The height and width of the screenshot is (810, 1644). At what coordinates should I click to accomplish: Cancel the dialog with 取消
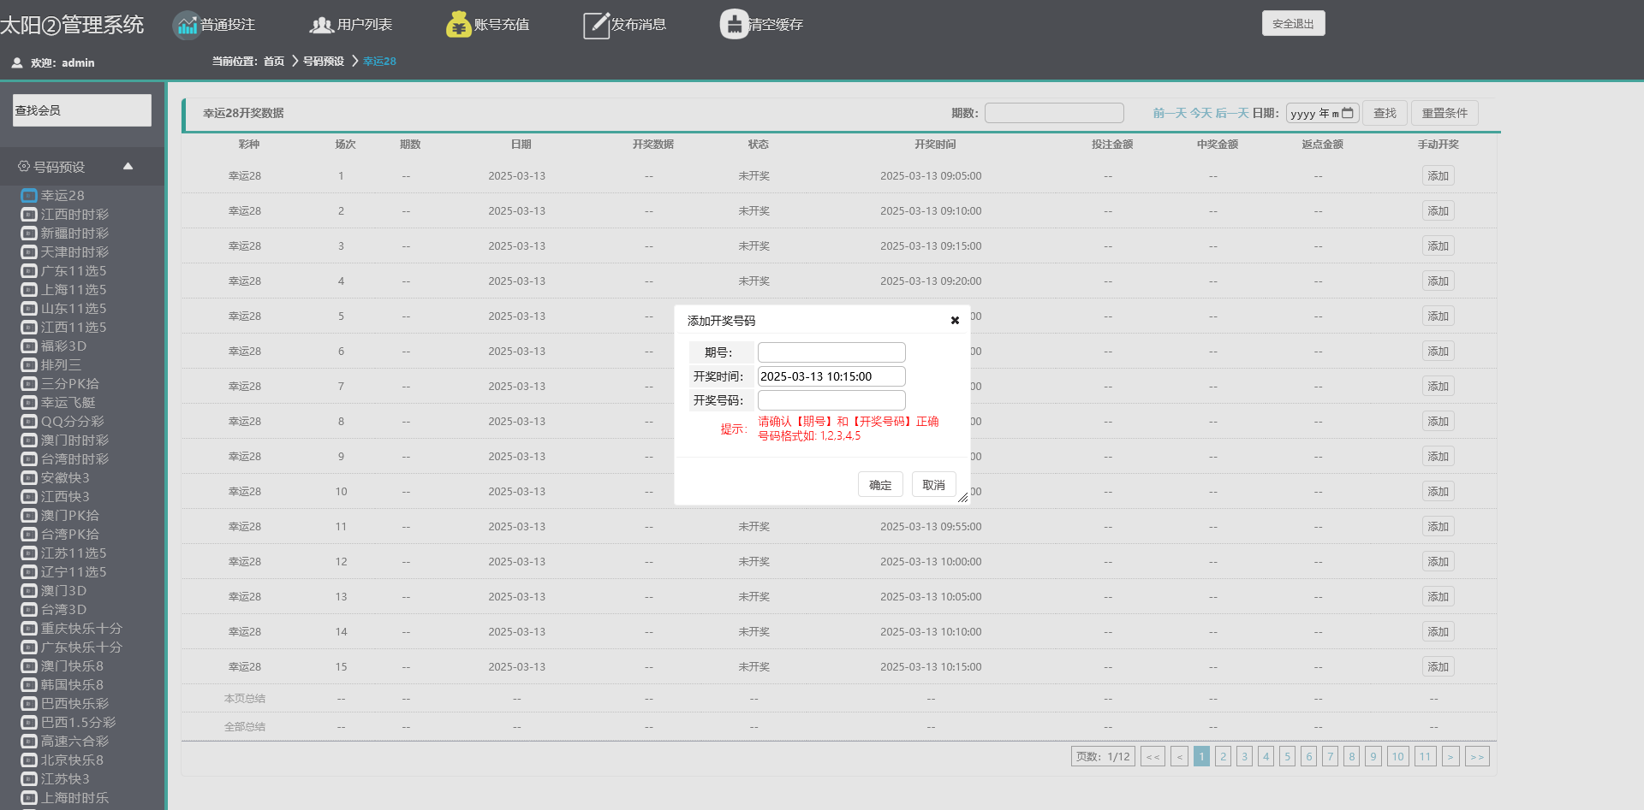point(933,484)
